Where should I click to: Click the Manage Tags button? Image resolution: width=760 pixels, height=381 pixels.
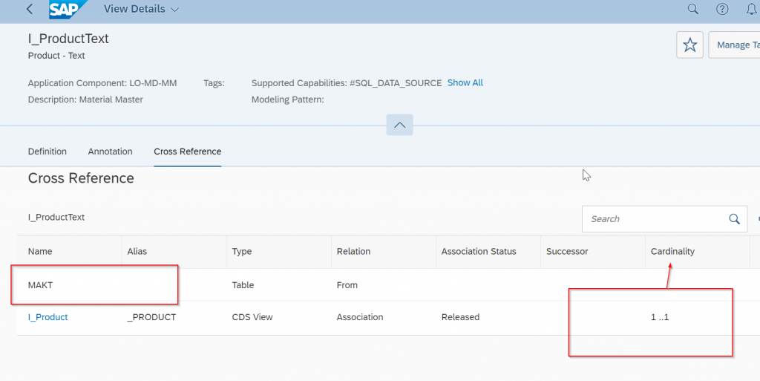pos(734,45)
